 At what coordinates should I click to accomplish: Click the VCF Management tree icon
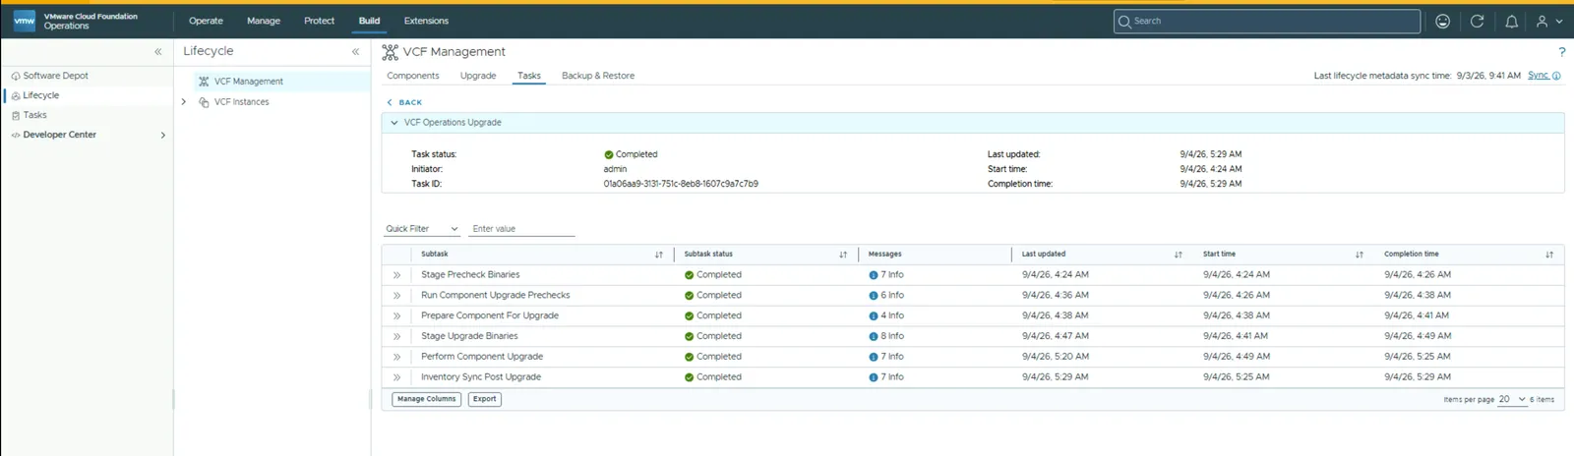pos(204,82)
